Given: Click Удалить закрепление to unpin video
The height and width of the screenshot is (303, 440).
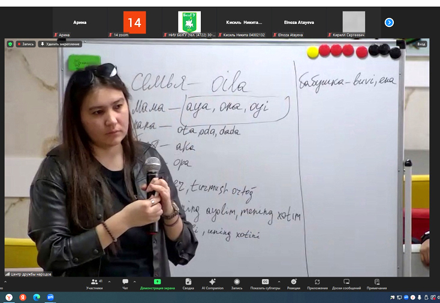Looking at the screenshot, I should [x=60, y=44].
